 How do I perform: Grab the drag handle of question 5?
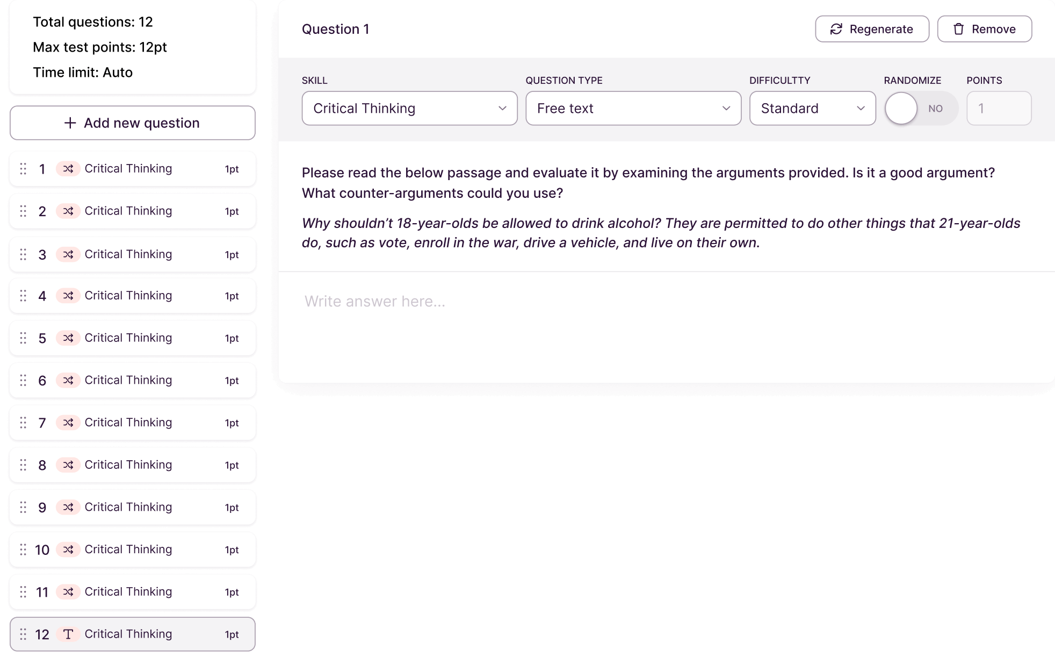click(23, 338)
